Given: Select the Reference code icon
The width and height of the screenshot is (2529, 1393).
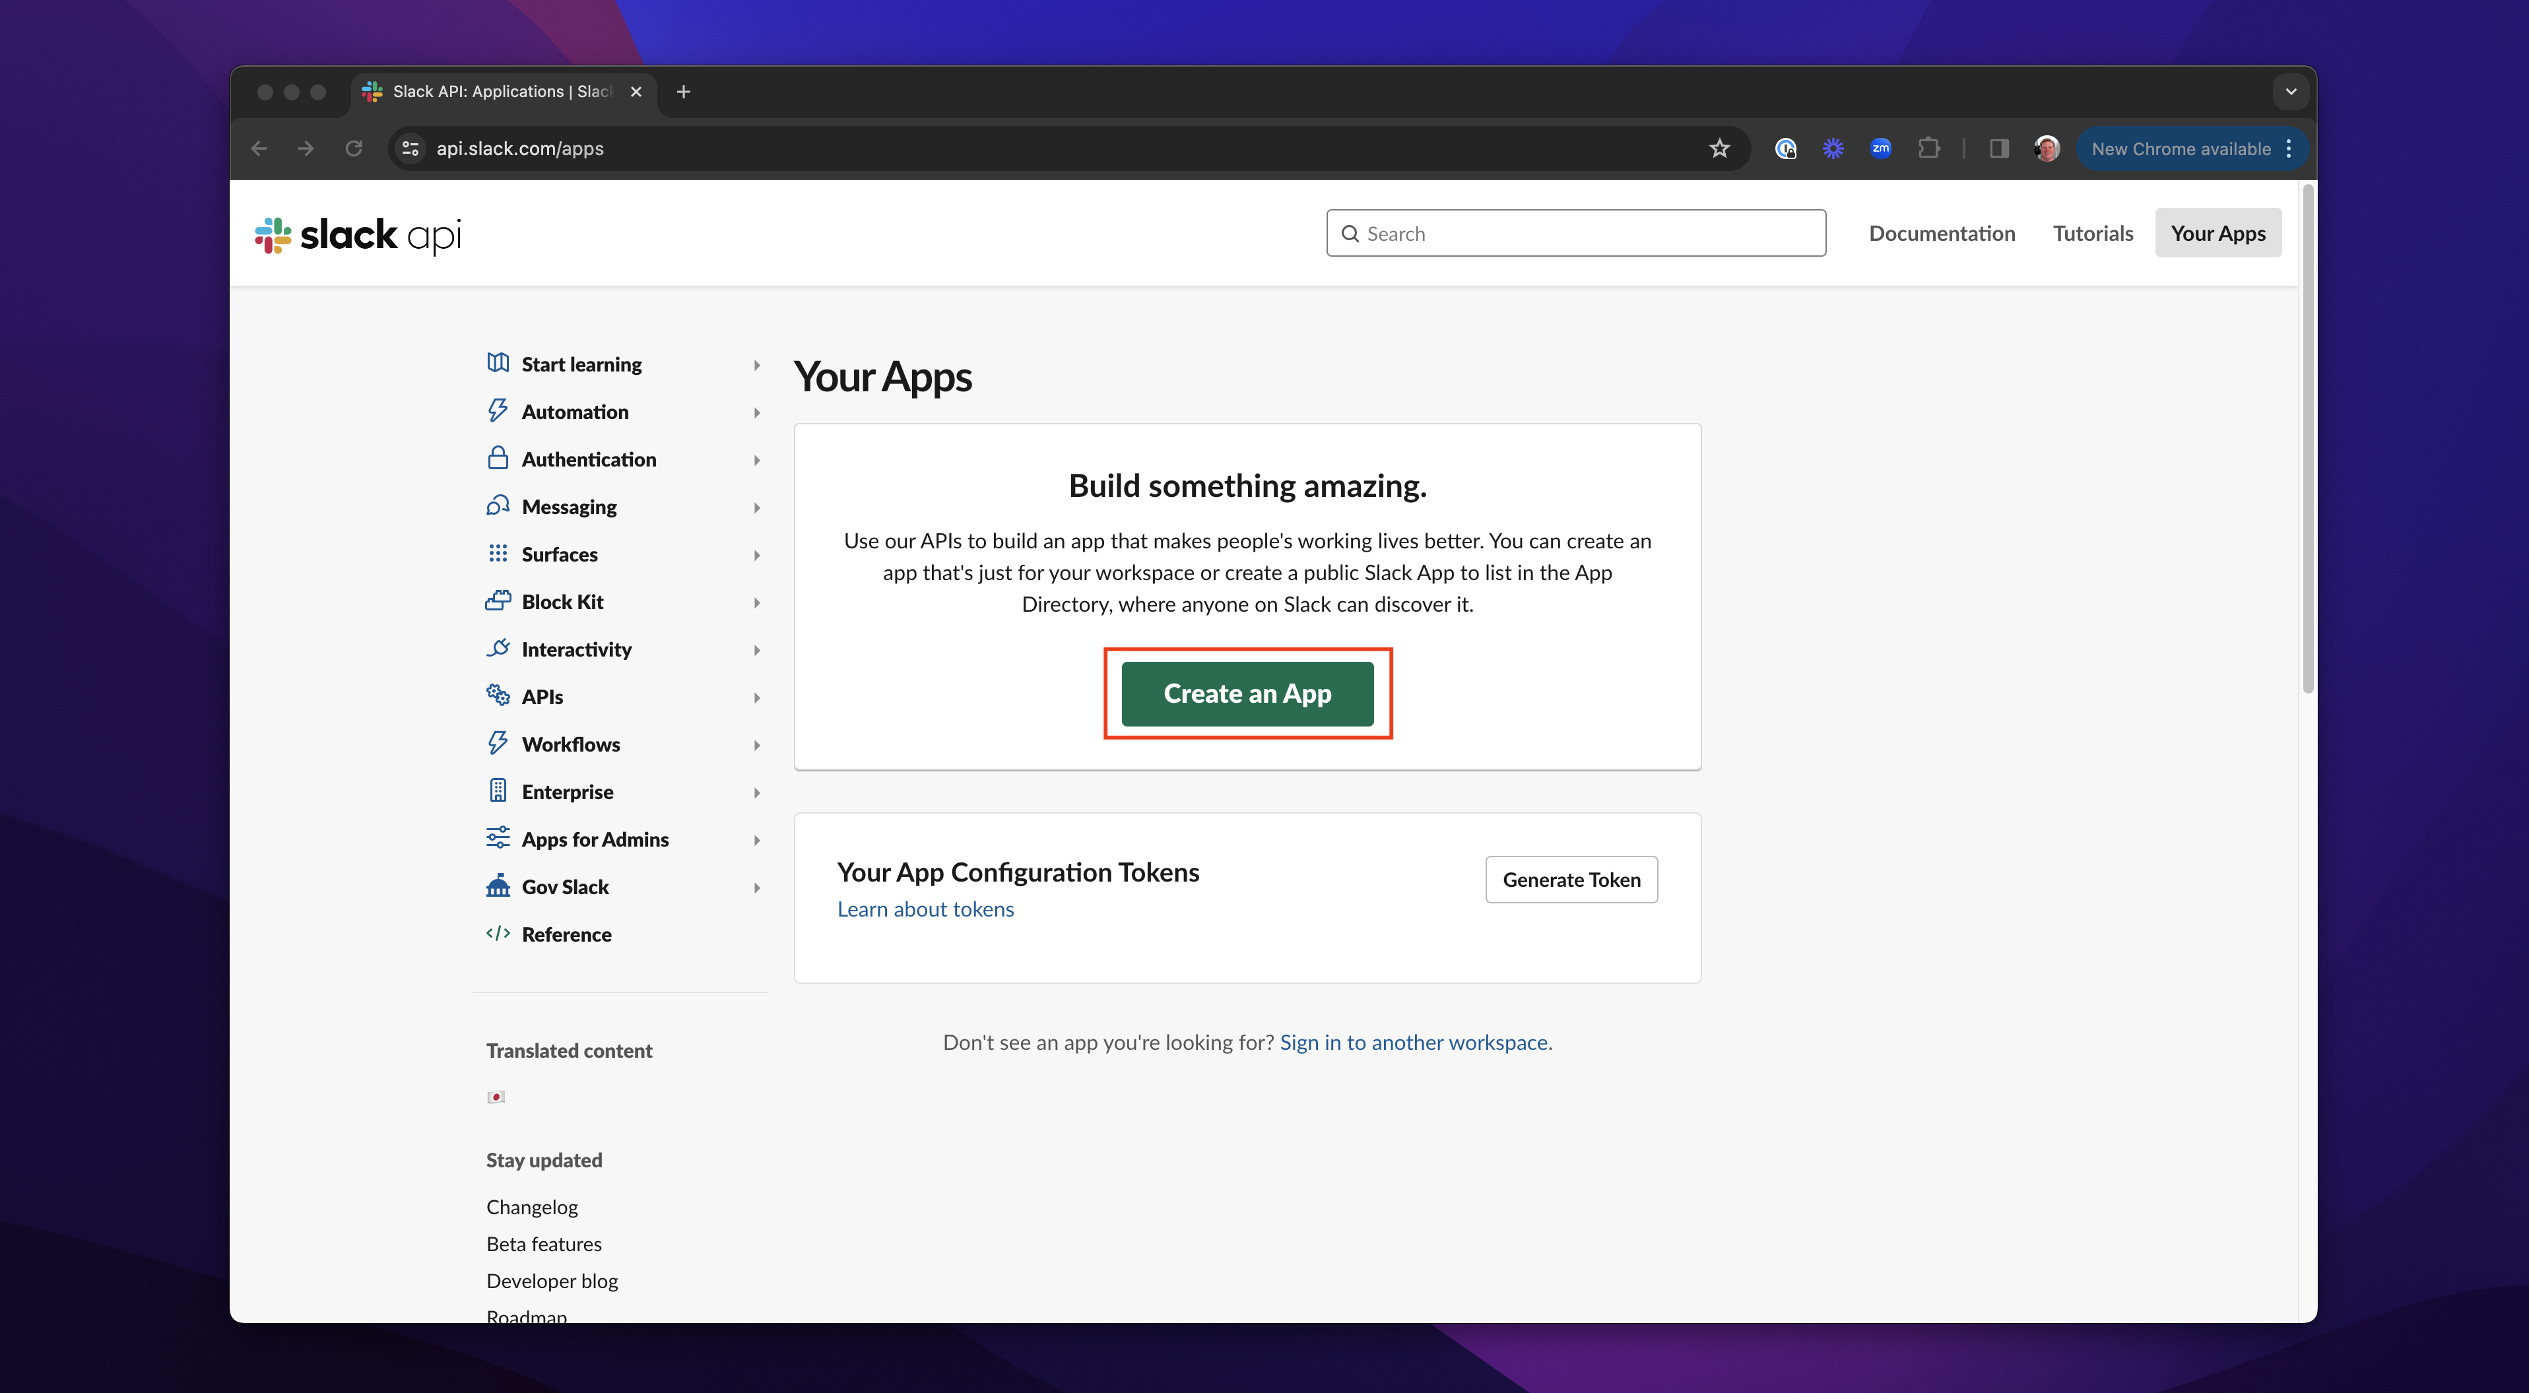Looking at the screenshot, I should [497, 934].
